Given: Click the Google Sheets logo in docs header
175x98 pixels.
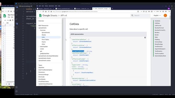Looking at the screenshot, I should pos(40,16).
